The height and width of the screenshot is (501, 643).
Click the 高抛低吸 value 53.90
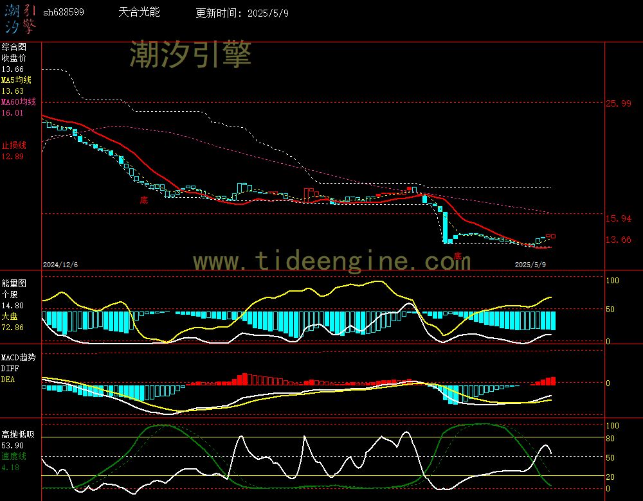click(x=13, y=445)
